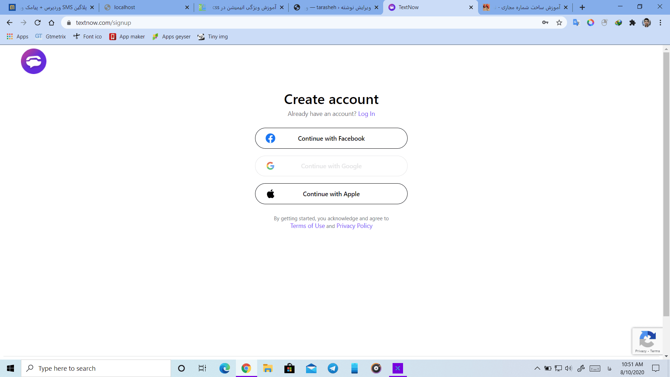Open the clock showing 10:51 AM

coord(632,368)
